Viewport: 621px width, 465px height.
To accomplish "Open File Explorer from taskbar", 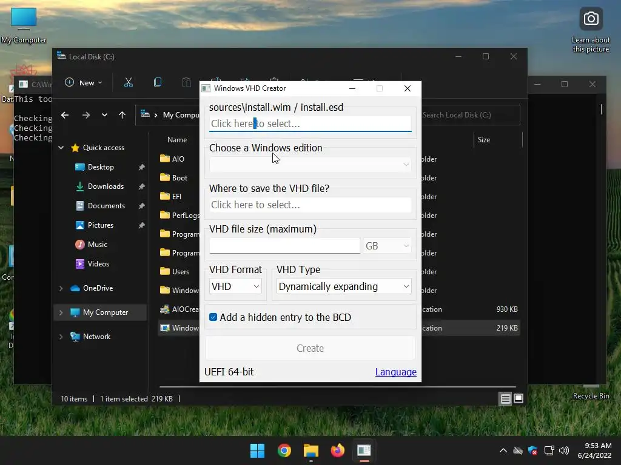I will point(311,450).
